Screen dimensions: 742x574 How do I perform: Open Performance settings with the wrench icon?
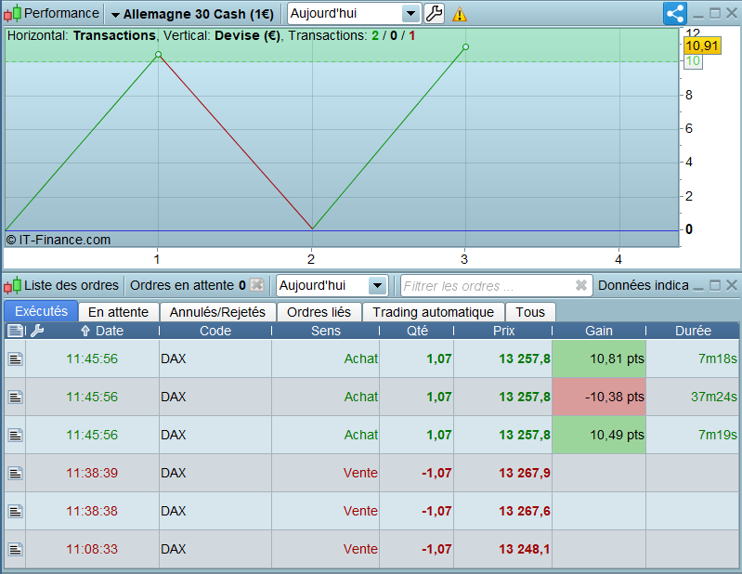click(x=434, y=13)
